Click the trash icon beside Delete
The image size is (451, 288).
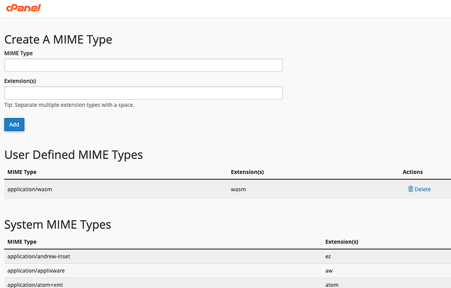coord(410,189)
